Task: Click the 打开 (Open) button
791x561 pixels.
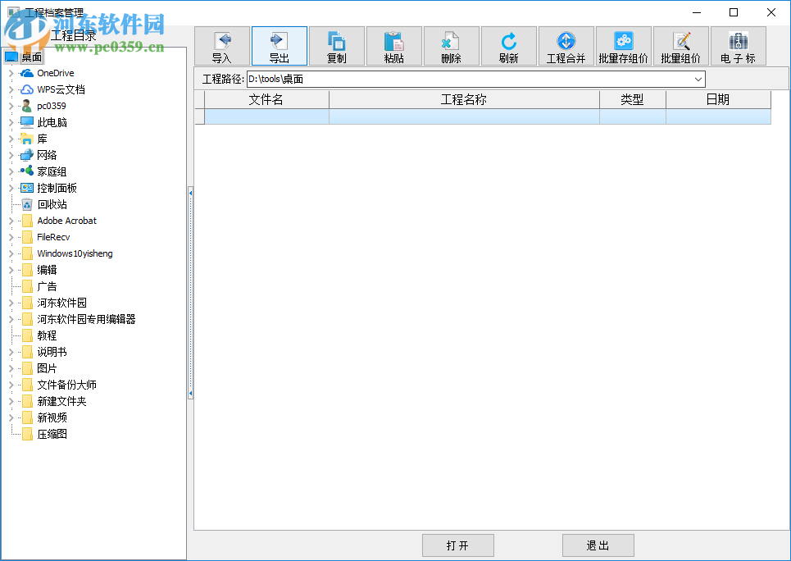Action: point(457,545)
